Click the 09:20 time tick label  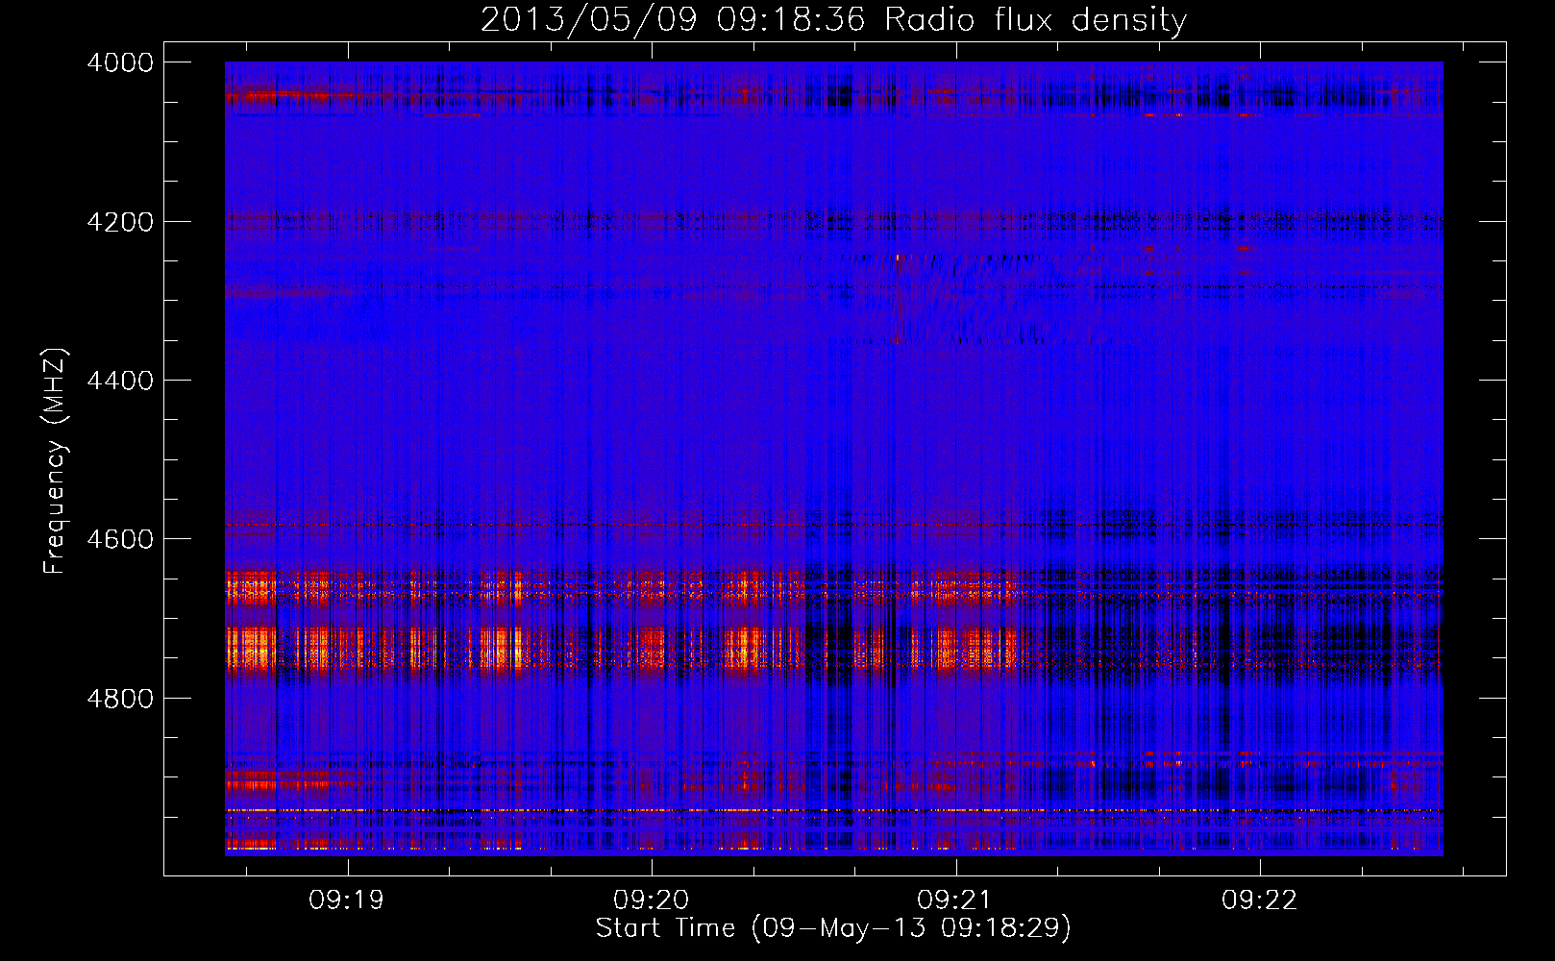(652, 900)
